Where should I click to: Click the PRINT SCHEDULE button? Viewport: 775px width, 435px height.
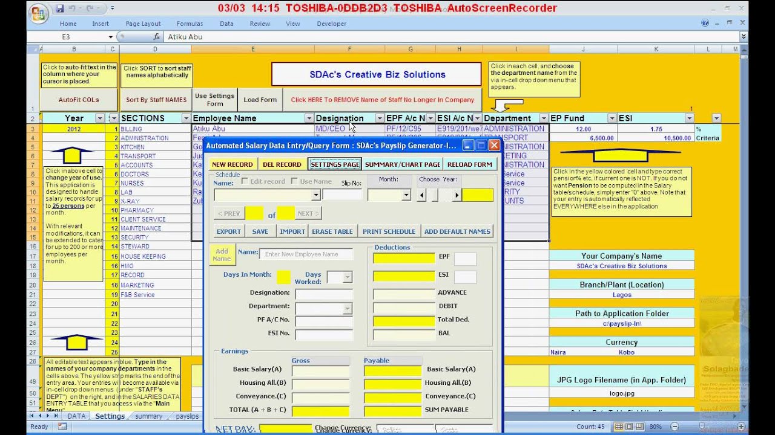click(389, 231)
